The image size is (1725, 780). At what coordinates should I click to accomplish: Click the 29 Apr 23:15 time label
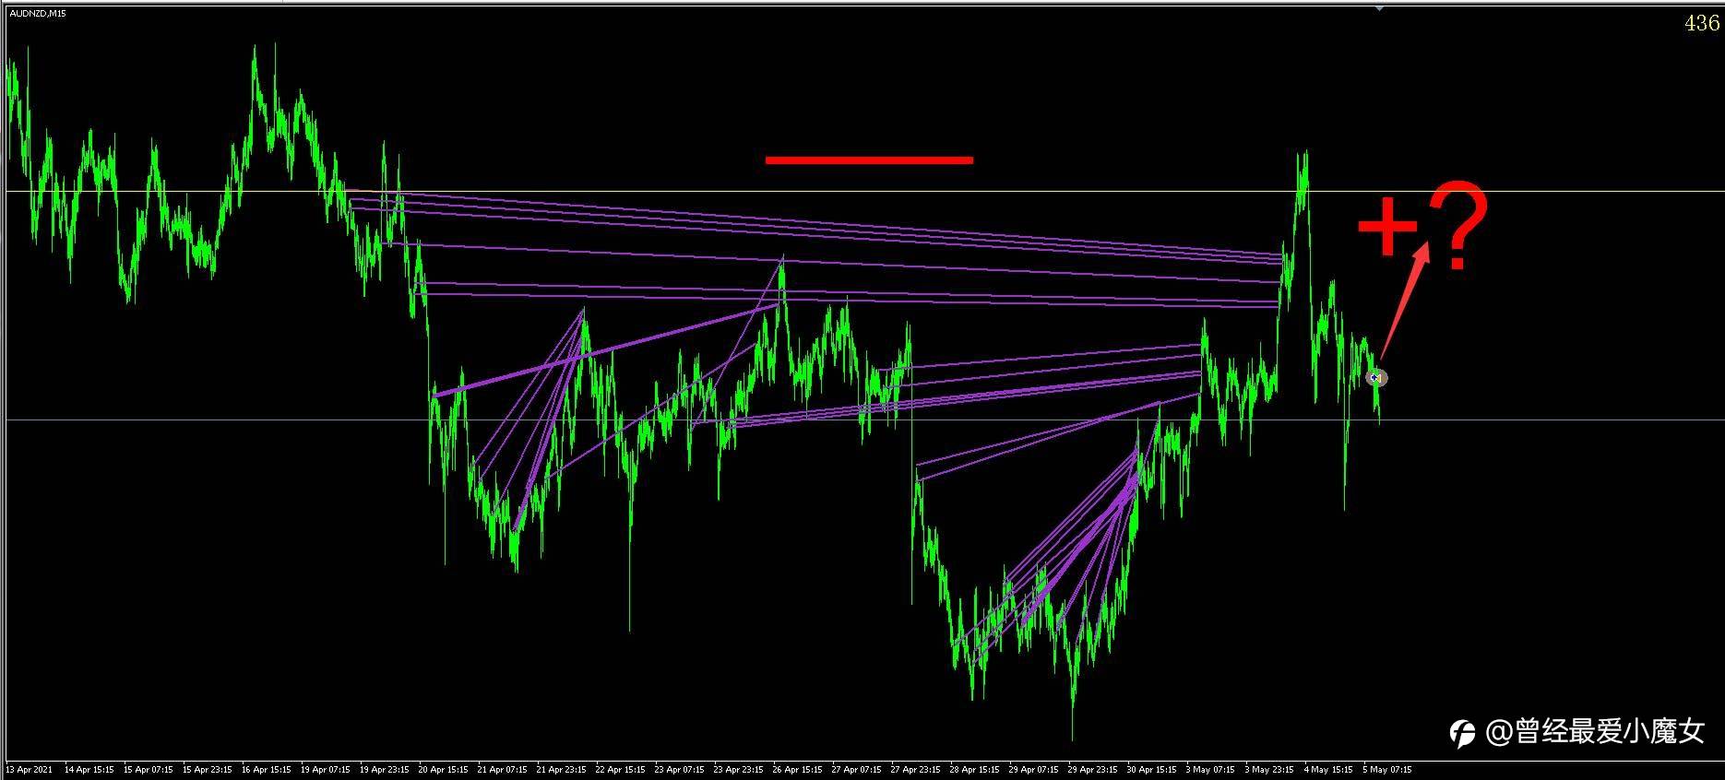pyautogui.click(x=1092, y=769)
